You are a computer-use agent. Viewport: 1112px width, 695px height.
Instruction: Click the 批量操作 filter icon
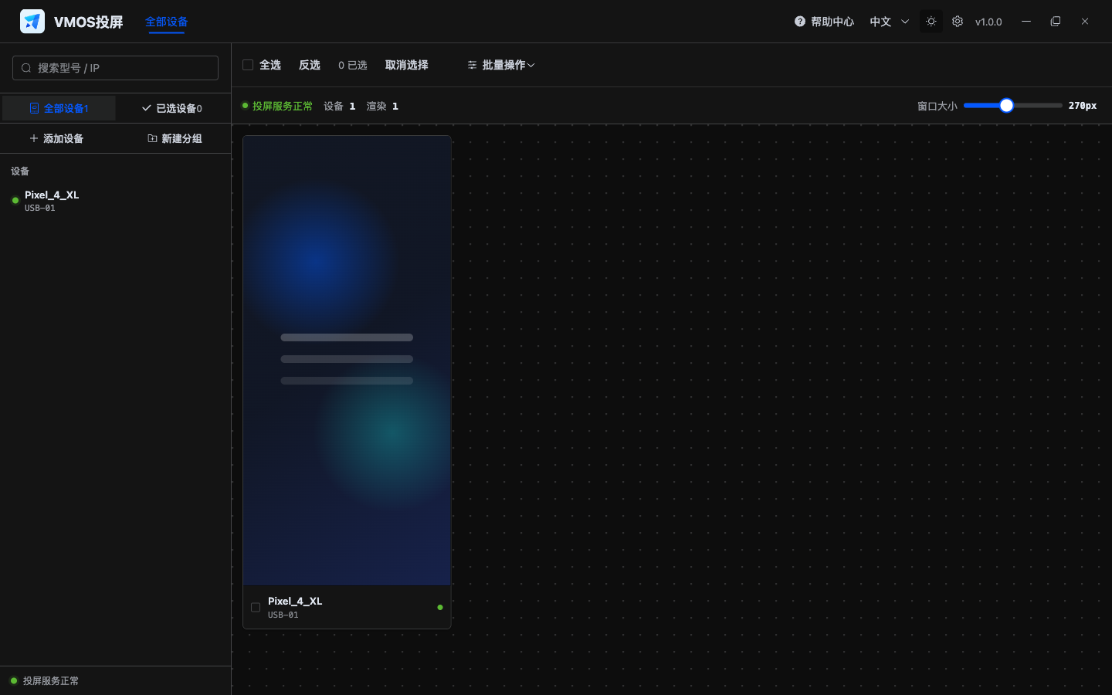472,65
